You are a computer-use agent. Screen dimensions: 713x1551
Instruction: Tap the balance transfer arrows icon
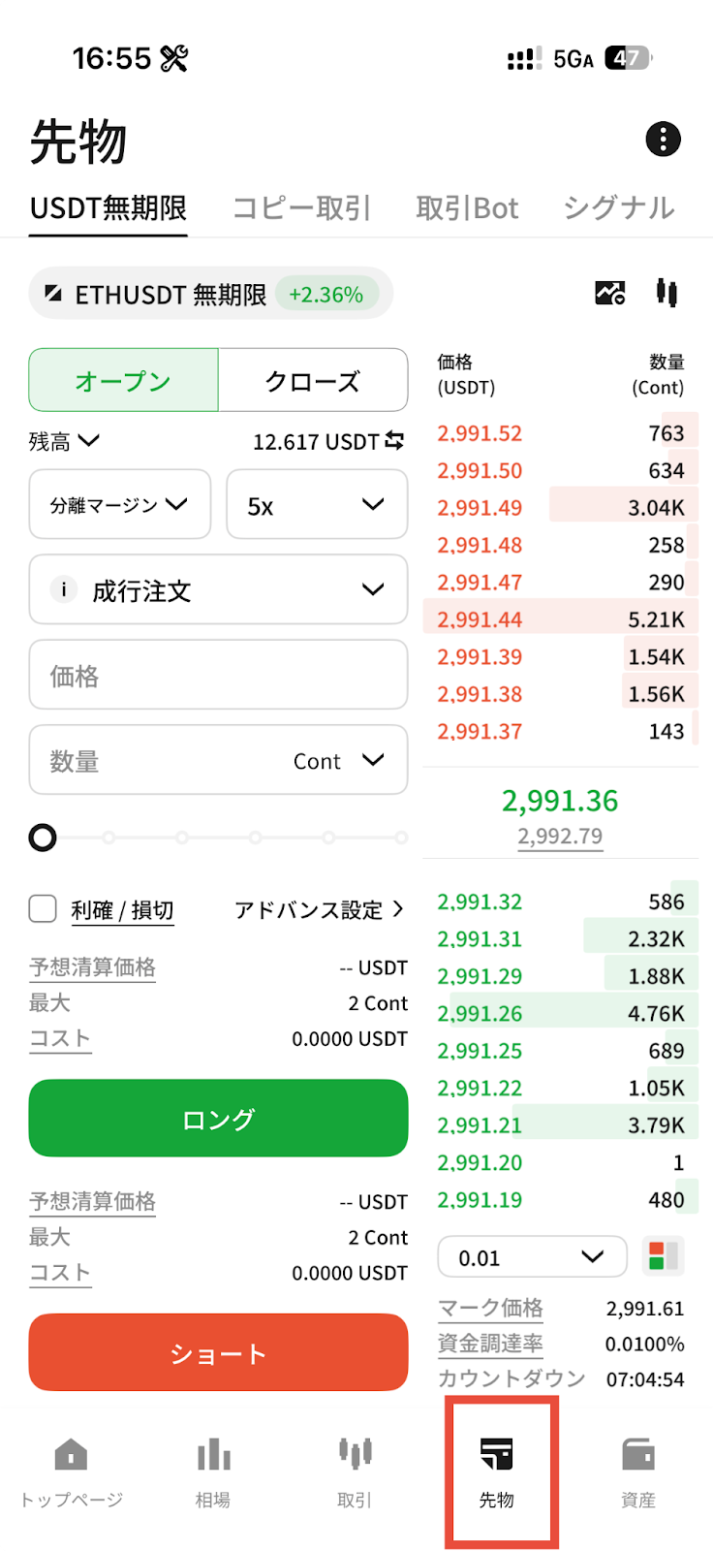click(x=394, y=441)
